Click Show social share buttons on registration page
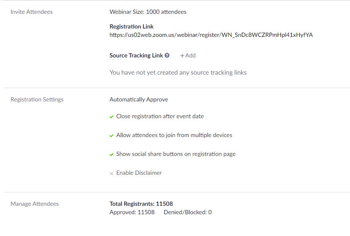This screenshot has height=236, width=350. [x=176, y=154]
